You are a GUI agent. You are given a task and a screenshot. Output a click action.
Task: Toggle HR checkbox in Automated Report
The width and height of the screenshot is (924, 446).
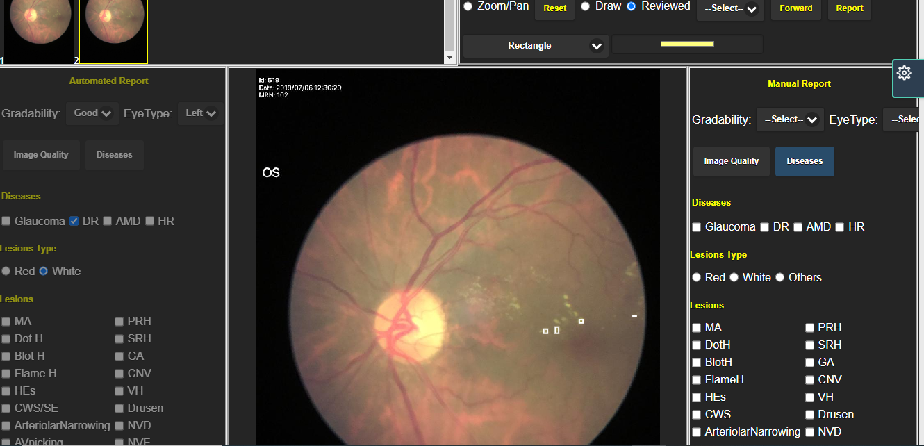pos(150,221)
